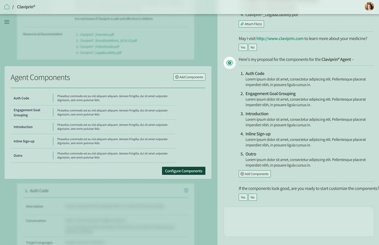Click Configure Components button
This screenshot has width=379, height=245.
coord(184,171)
